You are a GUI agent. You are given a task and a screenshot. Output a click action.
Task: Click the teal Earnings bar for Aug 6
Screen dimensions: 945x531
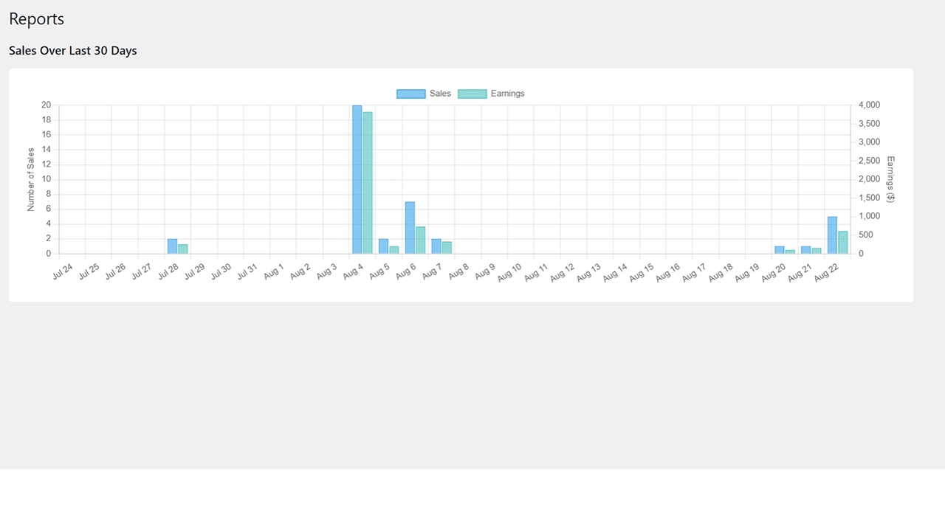(421, 240)
